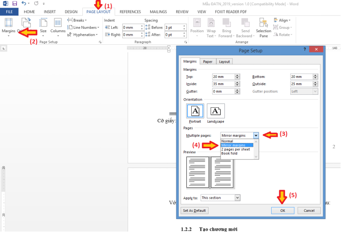Image resolution: width=341 pixels, height=232 pixels.
Task: Open the Group menu
Action: click(x=283, y=27)
